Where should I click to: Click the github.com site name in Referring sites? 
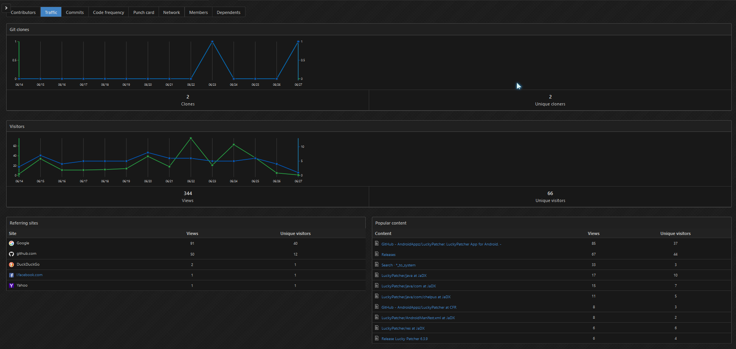pyautogui.click(x=26, y=254)
